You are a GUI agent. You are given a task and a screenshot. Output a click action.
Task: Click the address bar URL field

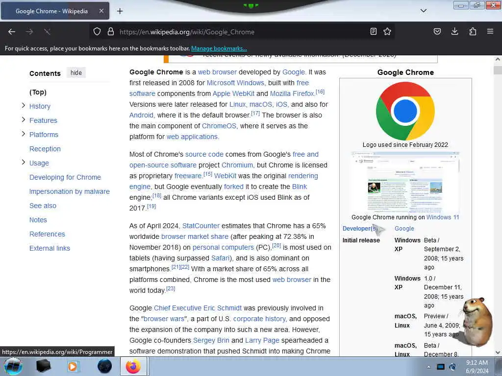click(x=243, y=32)
